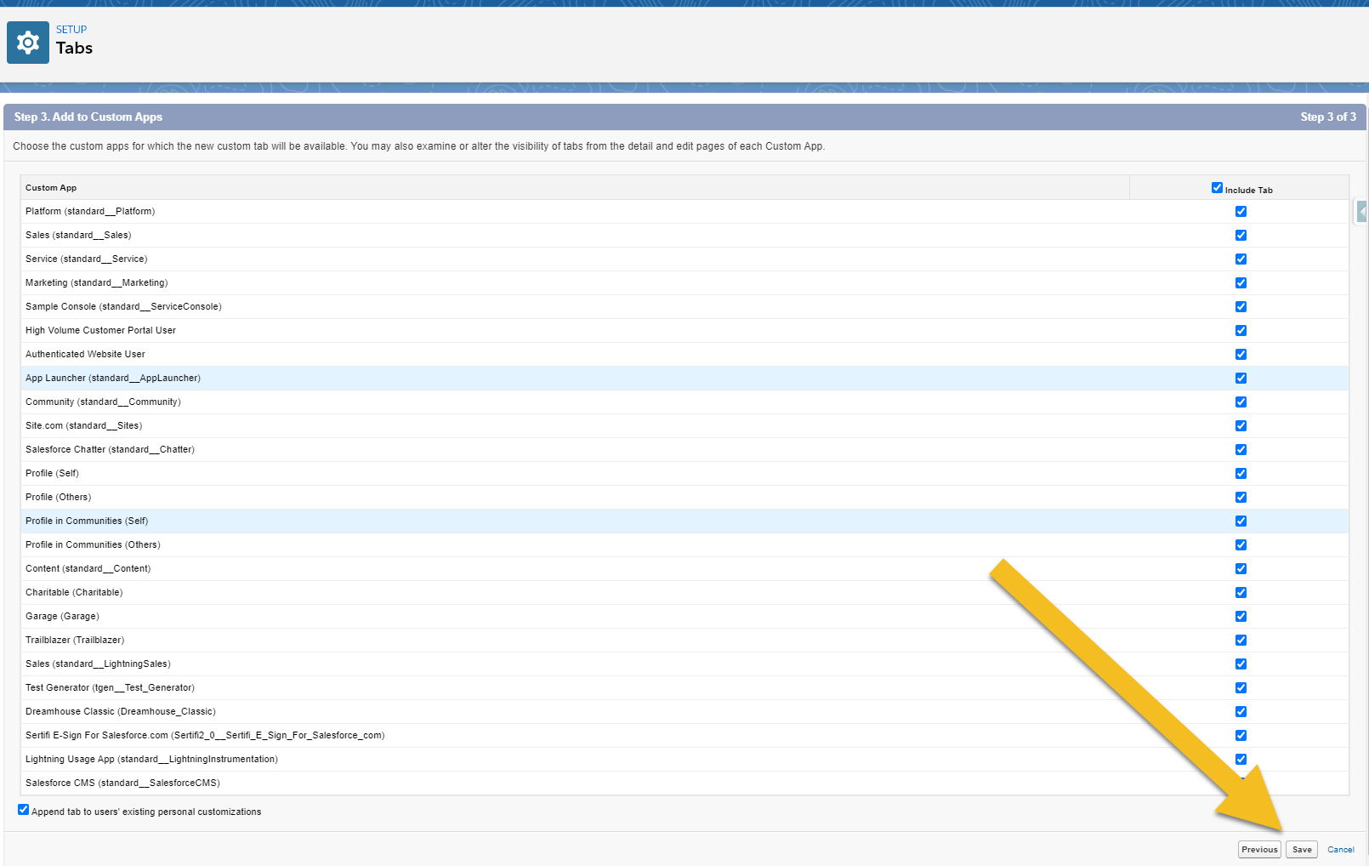Toggle High Volume Customer Portal User checkbox

point(1241,330)
